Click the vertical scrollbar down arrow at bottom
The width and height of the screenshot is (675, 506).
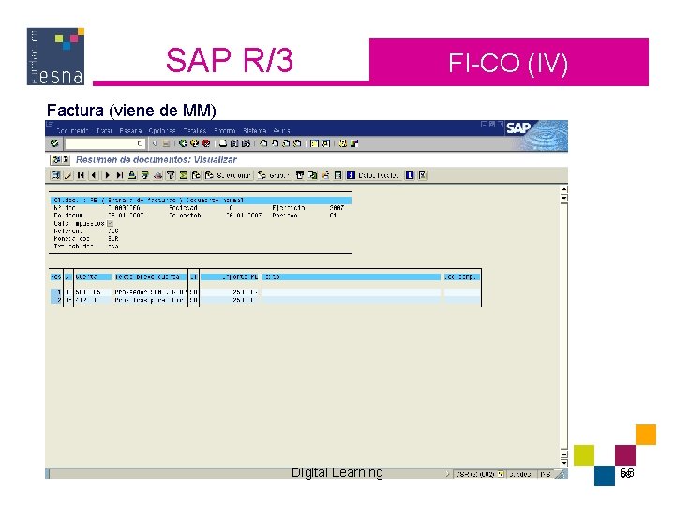tap(564, 463)
